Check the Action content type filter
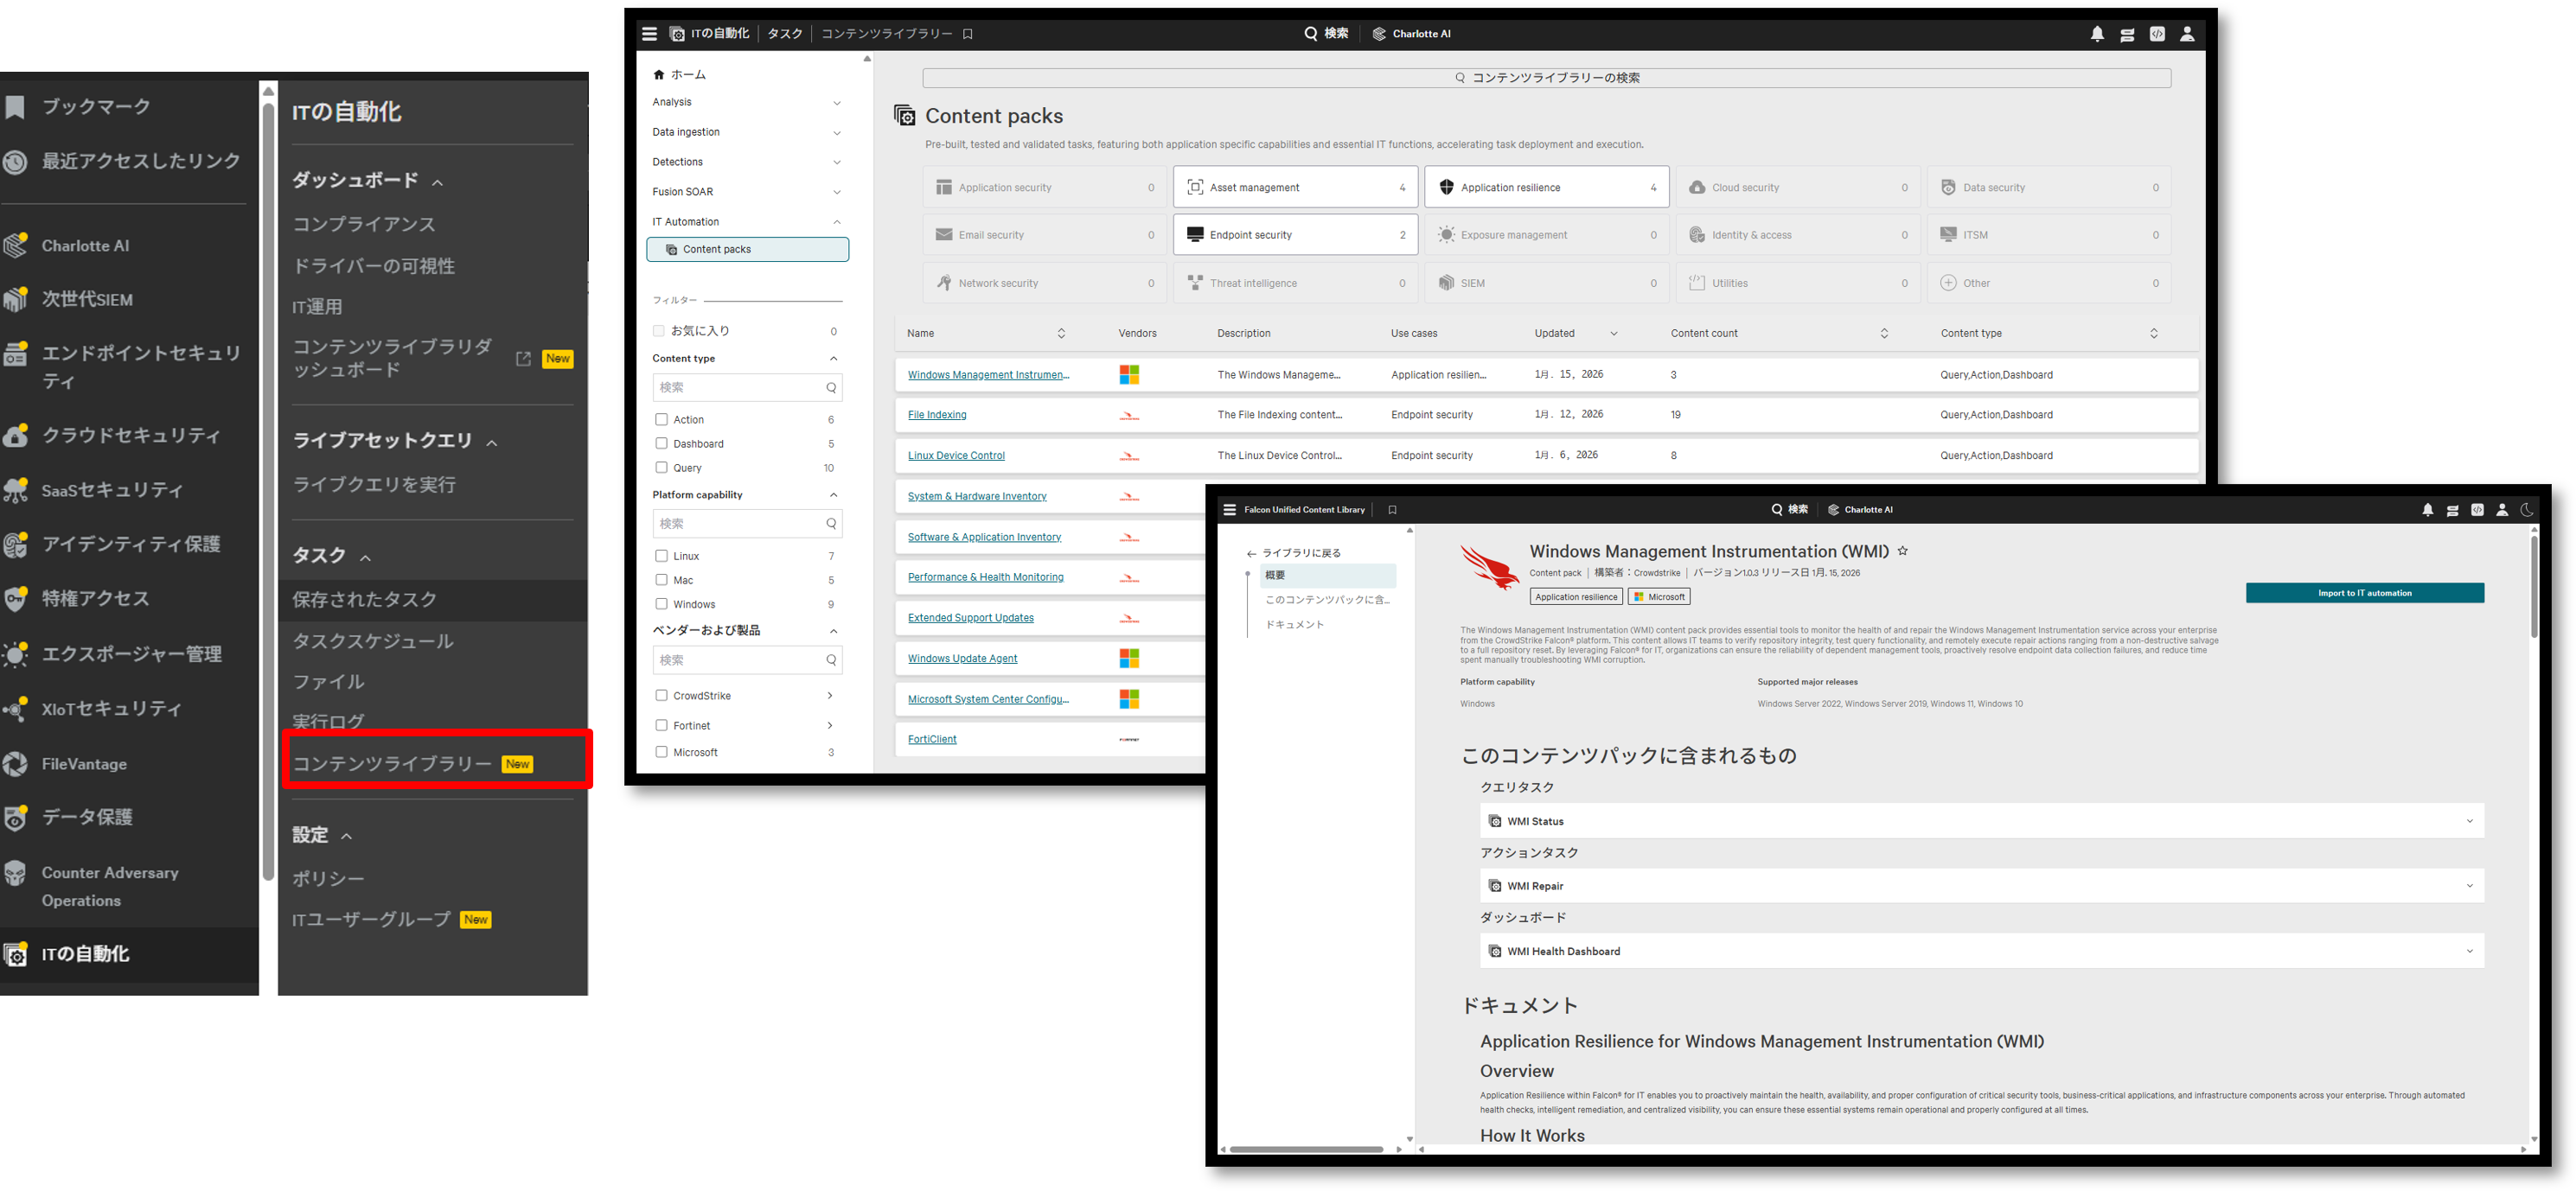 point(661,420)
